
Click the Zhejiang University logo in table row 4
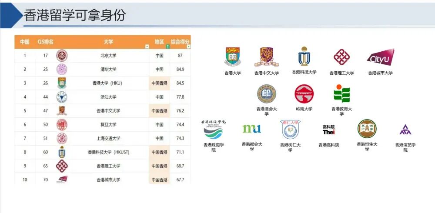click(62, 97)
